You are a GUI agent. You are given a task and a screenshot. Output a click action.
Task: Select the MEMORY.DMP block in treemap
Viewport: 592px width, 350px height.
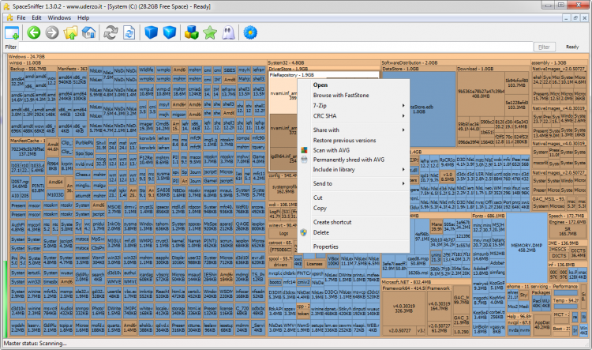point(526,247)
